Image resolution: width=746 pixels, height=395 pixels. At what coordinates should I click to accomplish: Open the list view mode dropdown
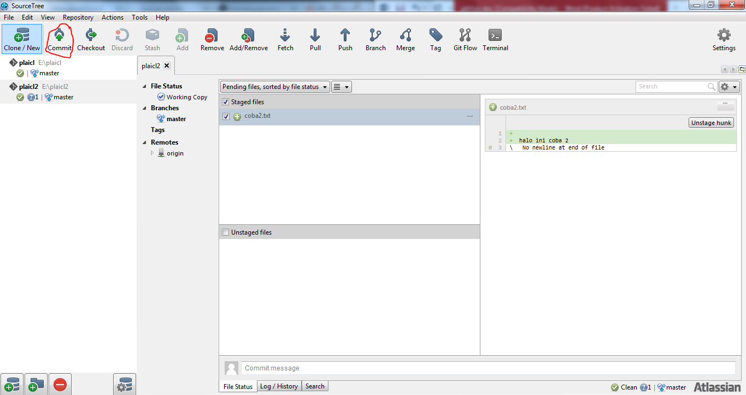(342, 87)
